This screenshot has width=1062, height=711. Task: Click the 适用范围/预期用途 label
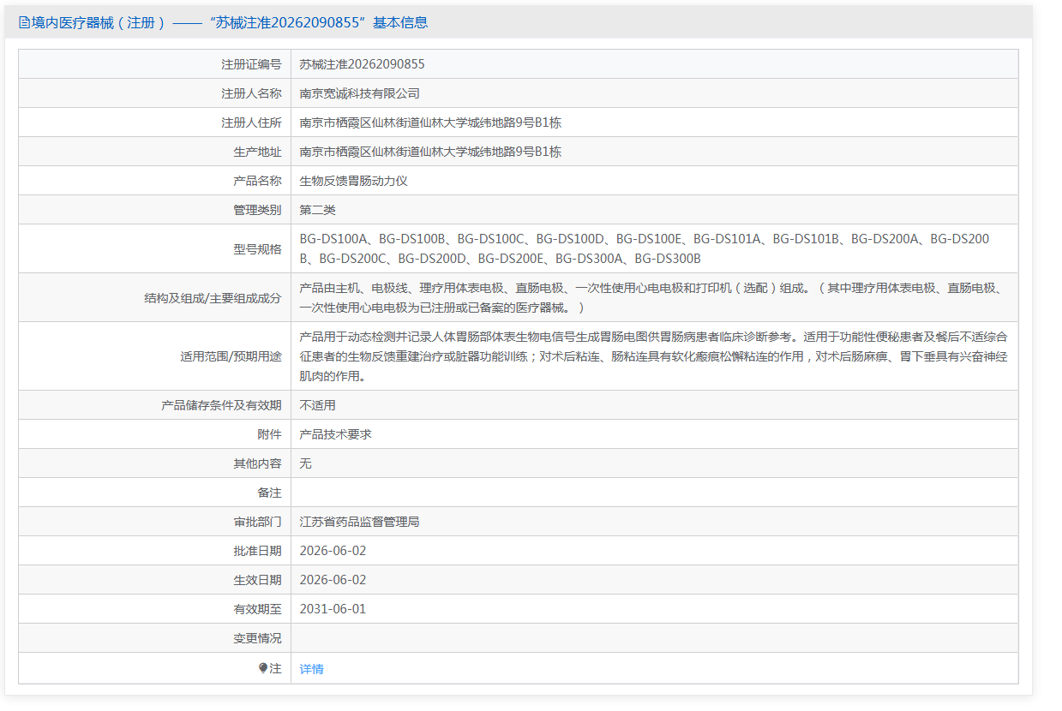pos(231,356)
